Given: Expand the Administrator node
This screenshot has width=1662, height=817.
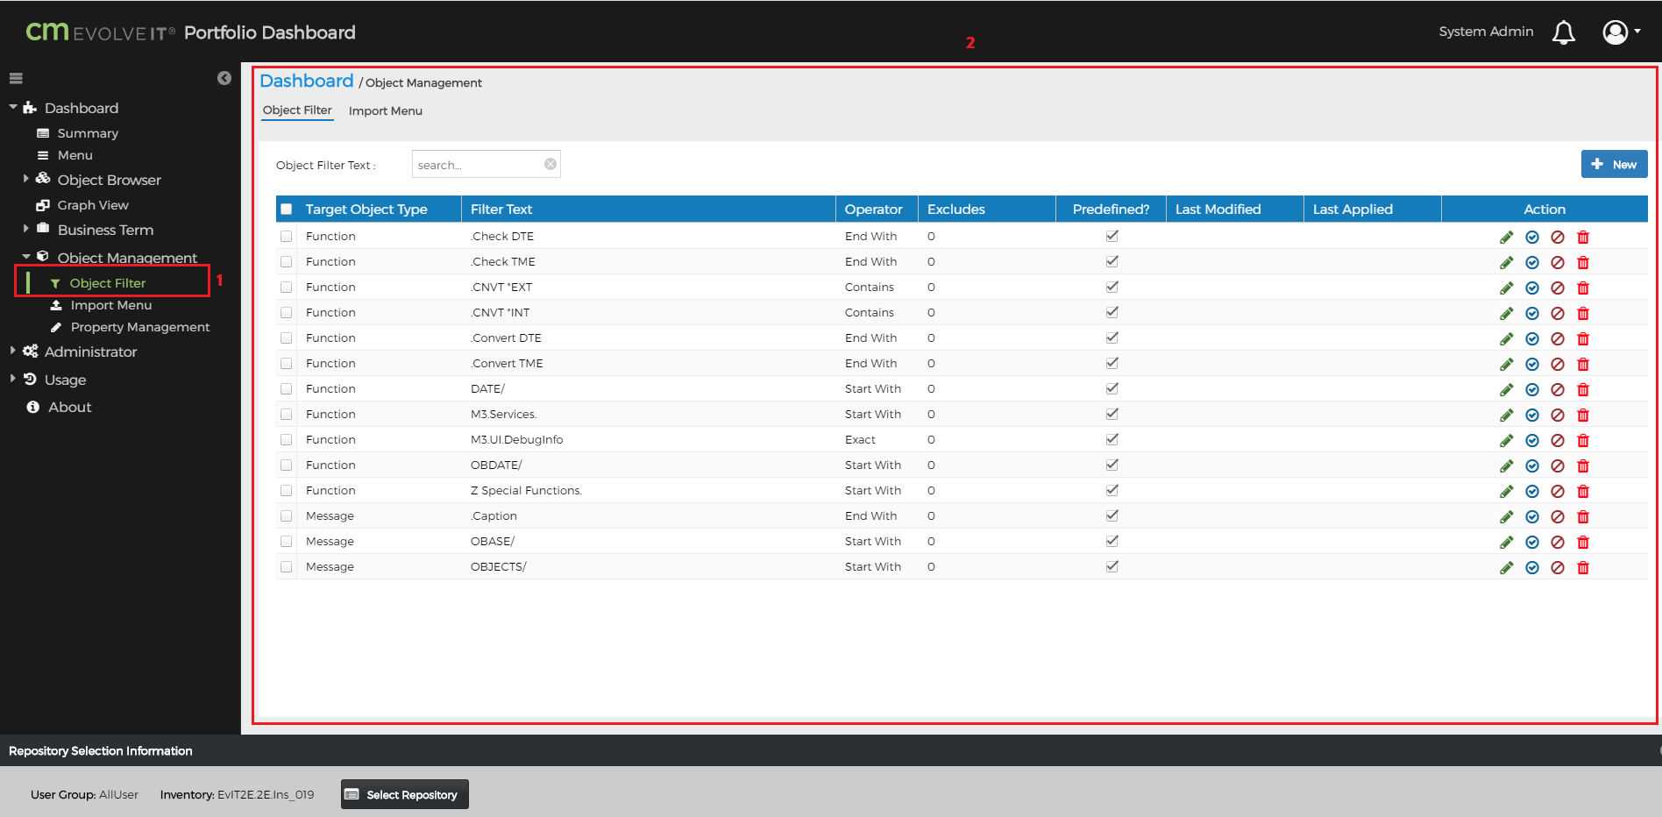Looking at the screenshot, I should [12, 350].
